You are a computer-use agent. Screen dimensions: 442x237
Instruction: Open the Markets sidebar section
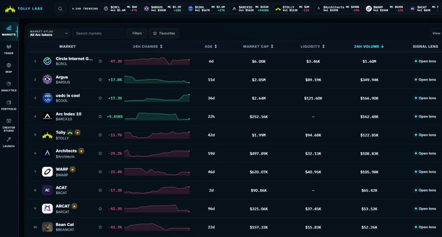click(x=8, y=31)
